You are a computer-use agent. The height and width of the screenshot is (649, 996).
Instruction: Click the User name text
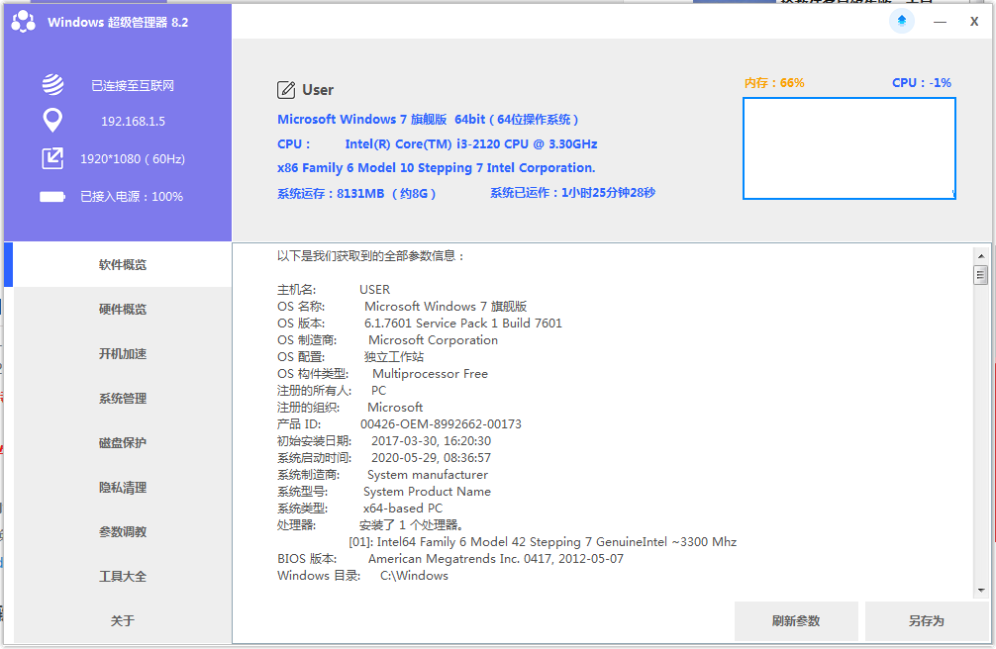(x=318, y=90)
